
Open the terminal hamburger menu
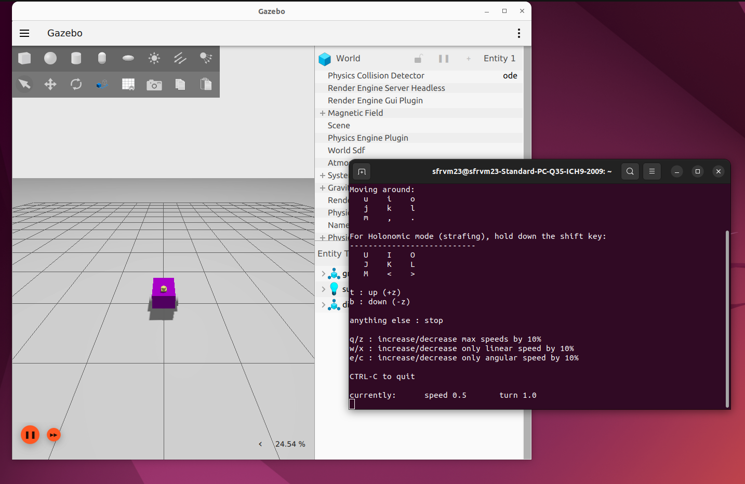(x=652, y=171)
